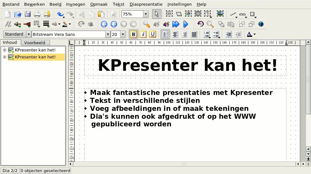Viewport: 311px width, 174px height.
Task: Click the Print icon in toolbar
Action: pyautogui.click(x=37, y=14)
